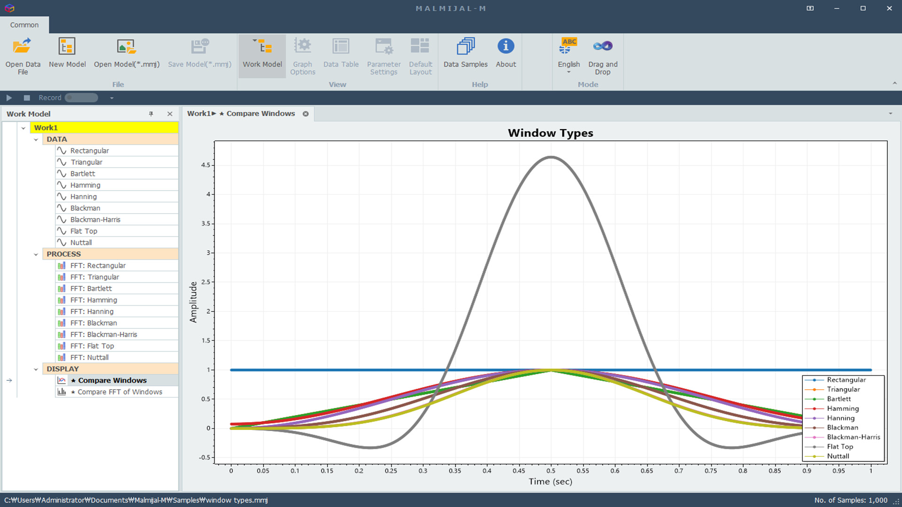The height and width of the screenshot is (507, 902).
Task: Close the Compare Windows tab
Action: tap(306, 114)
